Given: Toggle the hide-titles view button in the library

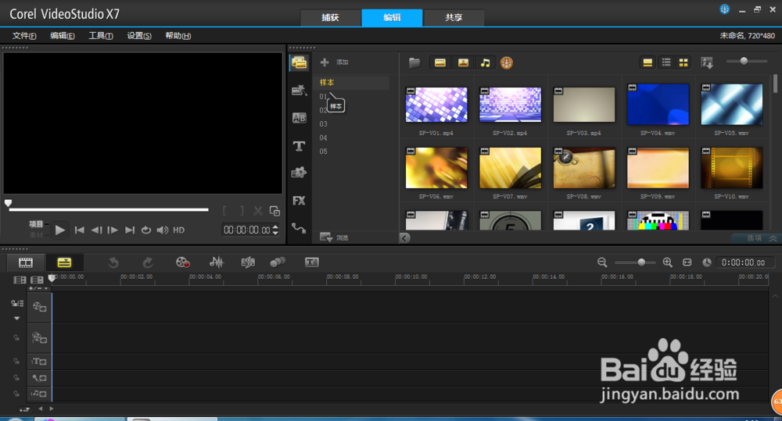Looking at the screenshot, I should [647, 62].
